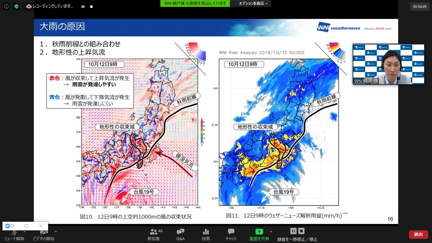Click the green encryption shield icon

(x=16, y=6)
